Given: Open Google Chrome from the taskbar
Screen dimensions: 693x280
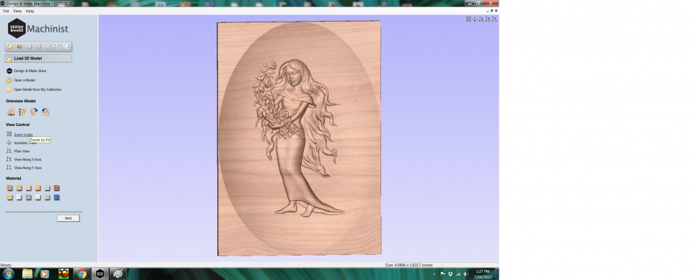Looking at the screenshot, I should [x=82, y=274].
